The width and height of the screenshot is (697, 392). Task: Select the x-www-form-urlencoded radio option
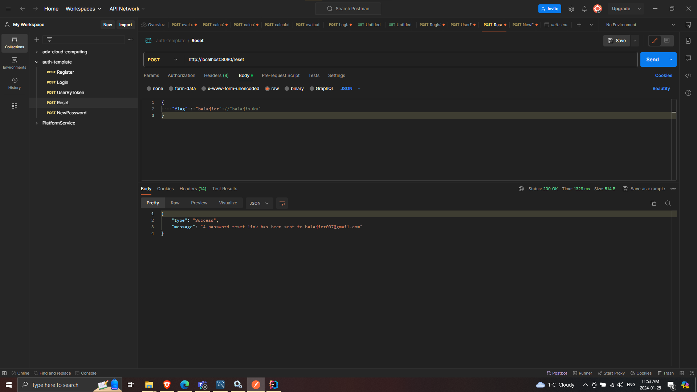point(204,89)
